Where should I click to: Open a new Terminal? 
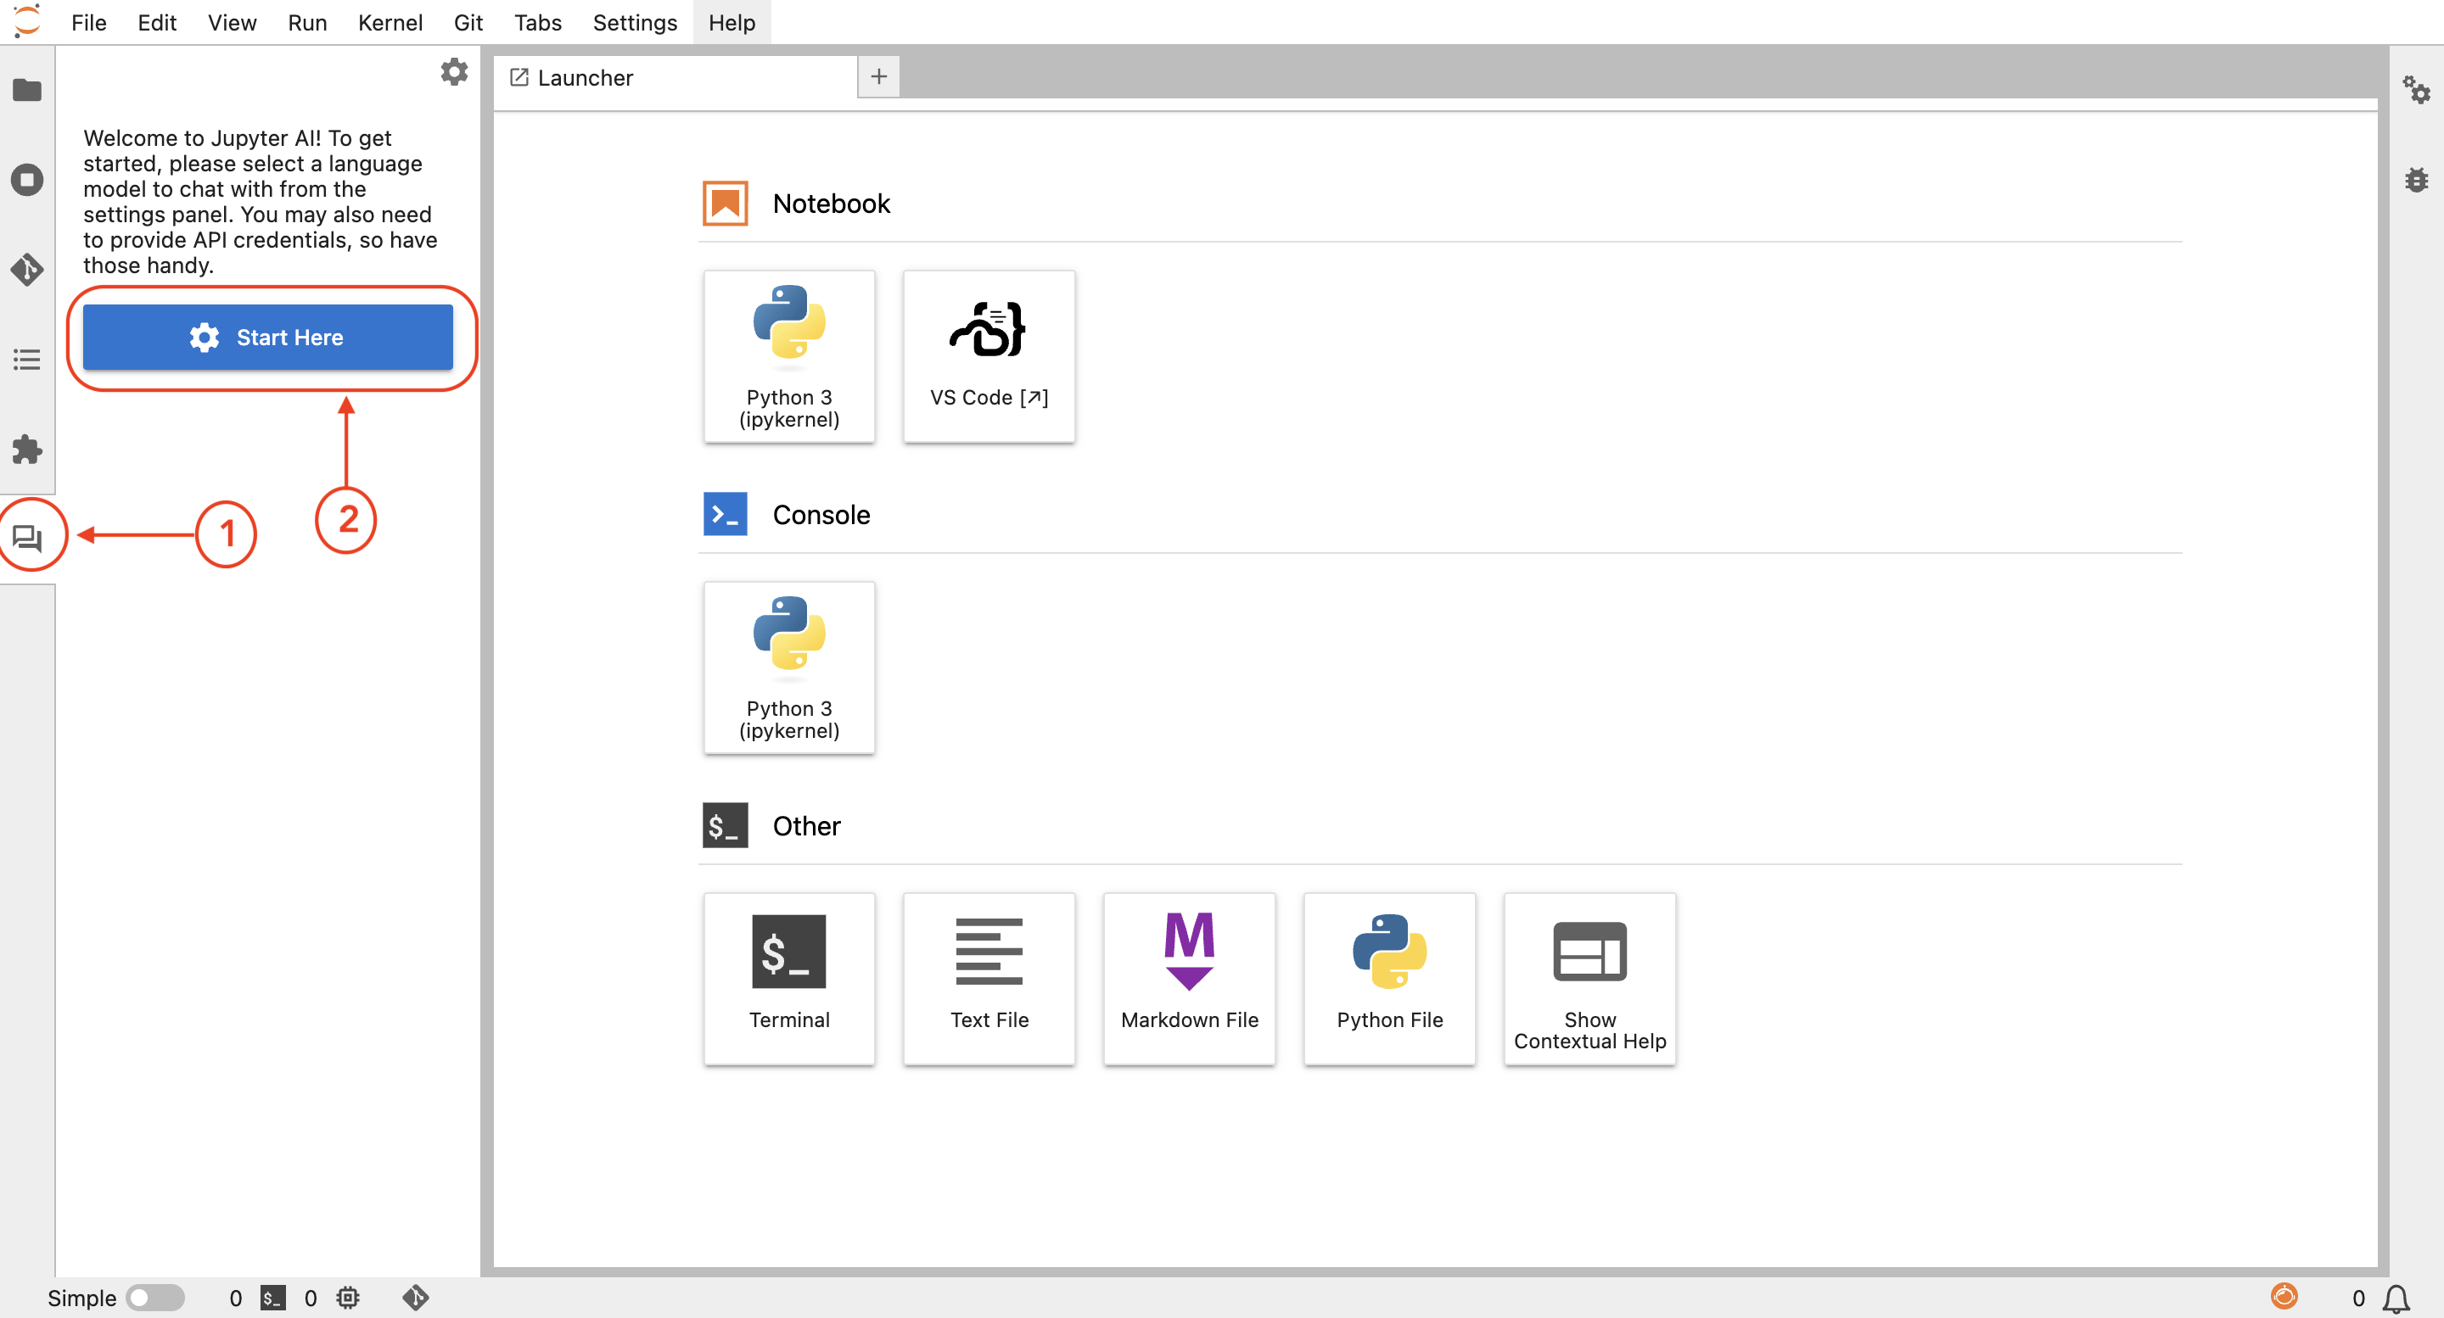(788, 979)
